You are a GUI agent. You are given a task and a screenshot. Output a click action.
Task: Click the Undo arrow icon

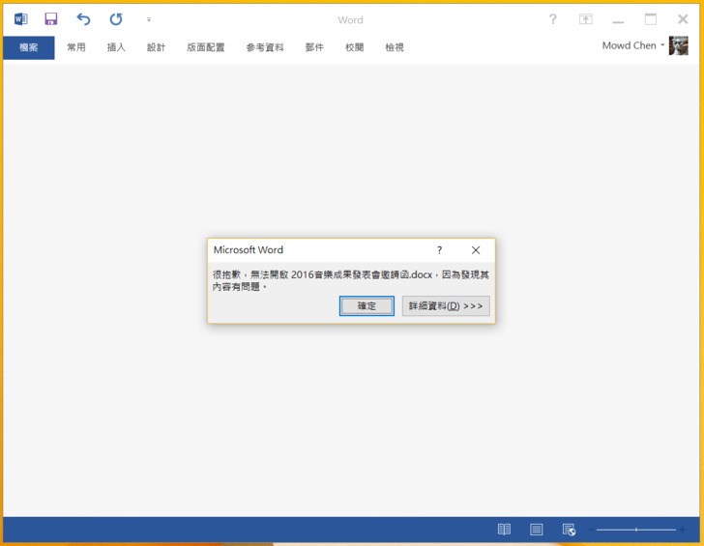pos(83,19)
